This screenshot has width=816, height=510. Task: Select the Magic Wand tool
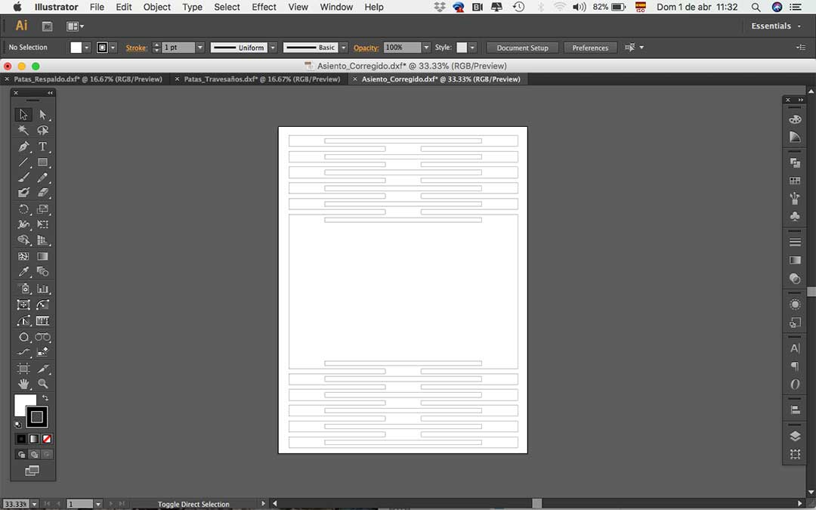pyautogui.click(x=23, y=130)
